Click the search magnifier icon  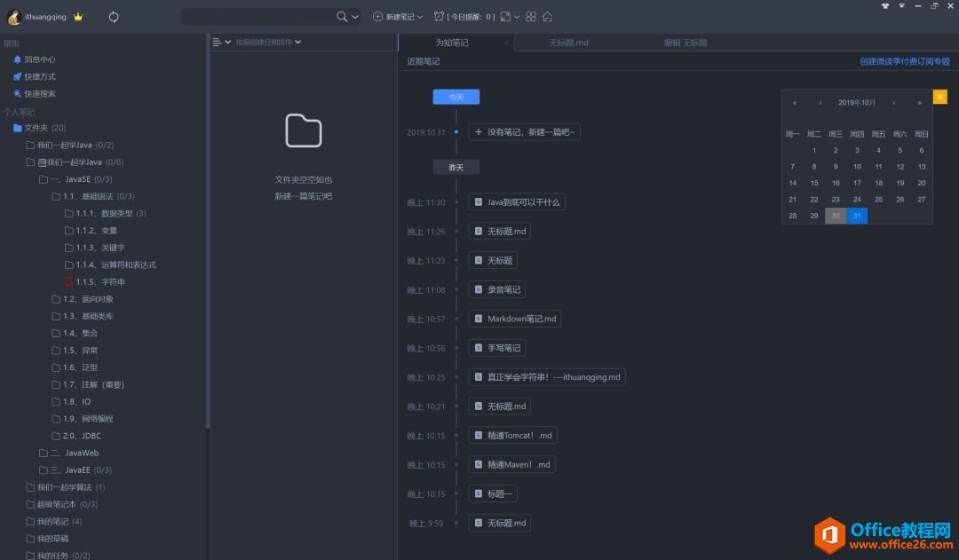pos(342,17)
